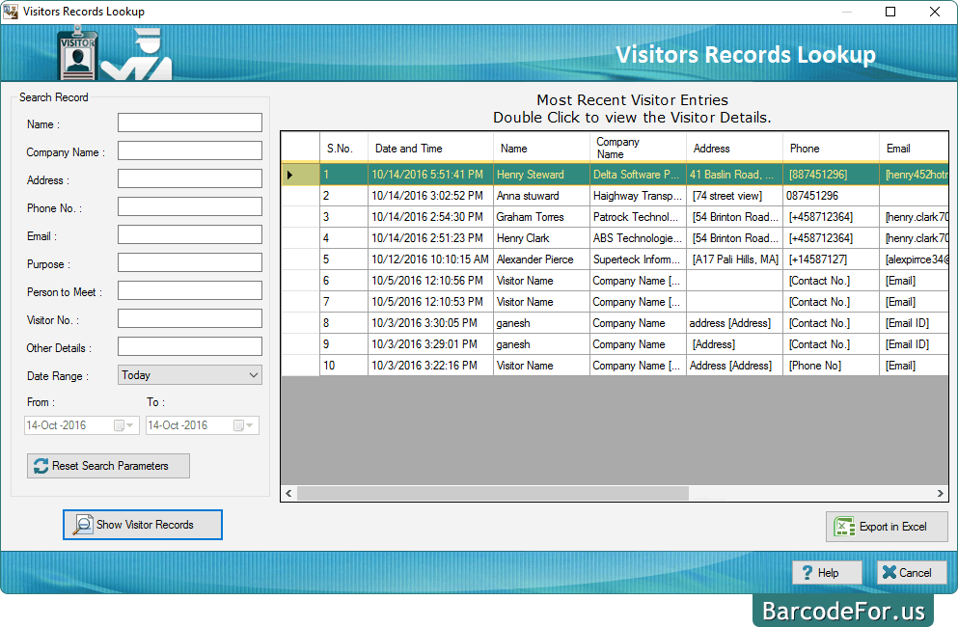The height and width of the screenshot is (627, 958).
Task: Click the visitor badge logo in the header
Action: [77, 53]
